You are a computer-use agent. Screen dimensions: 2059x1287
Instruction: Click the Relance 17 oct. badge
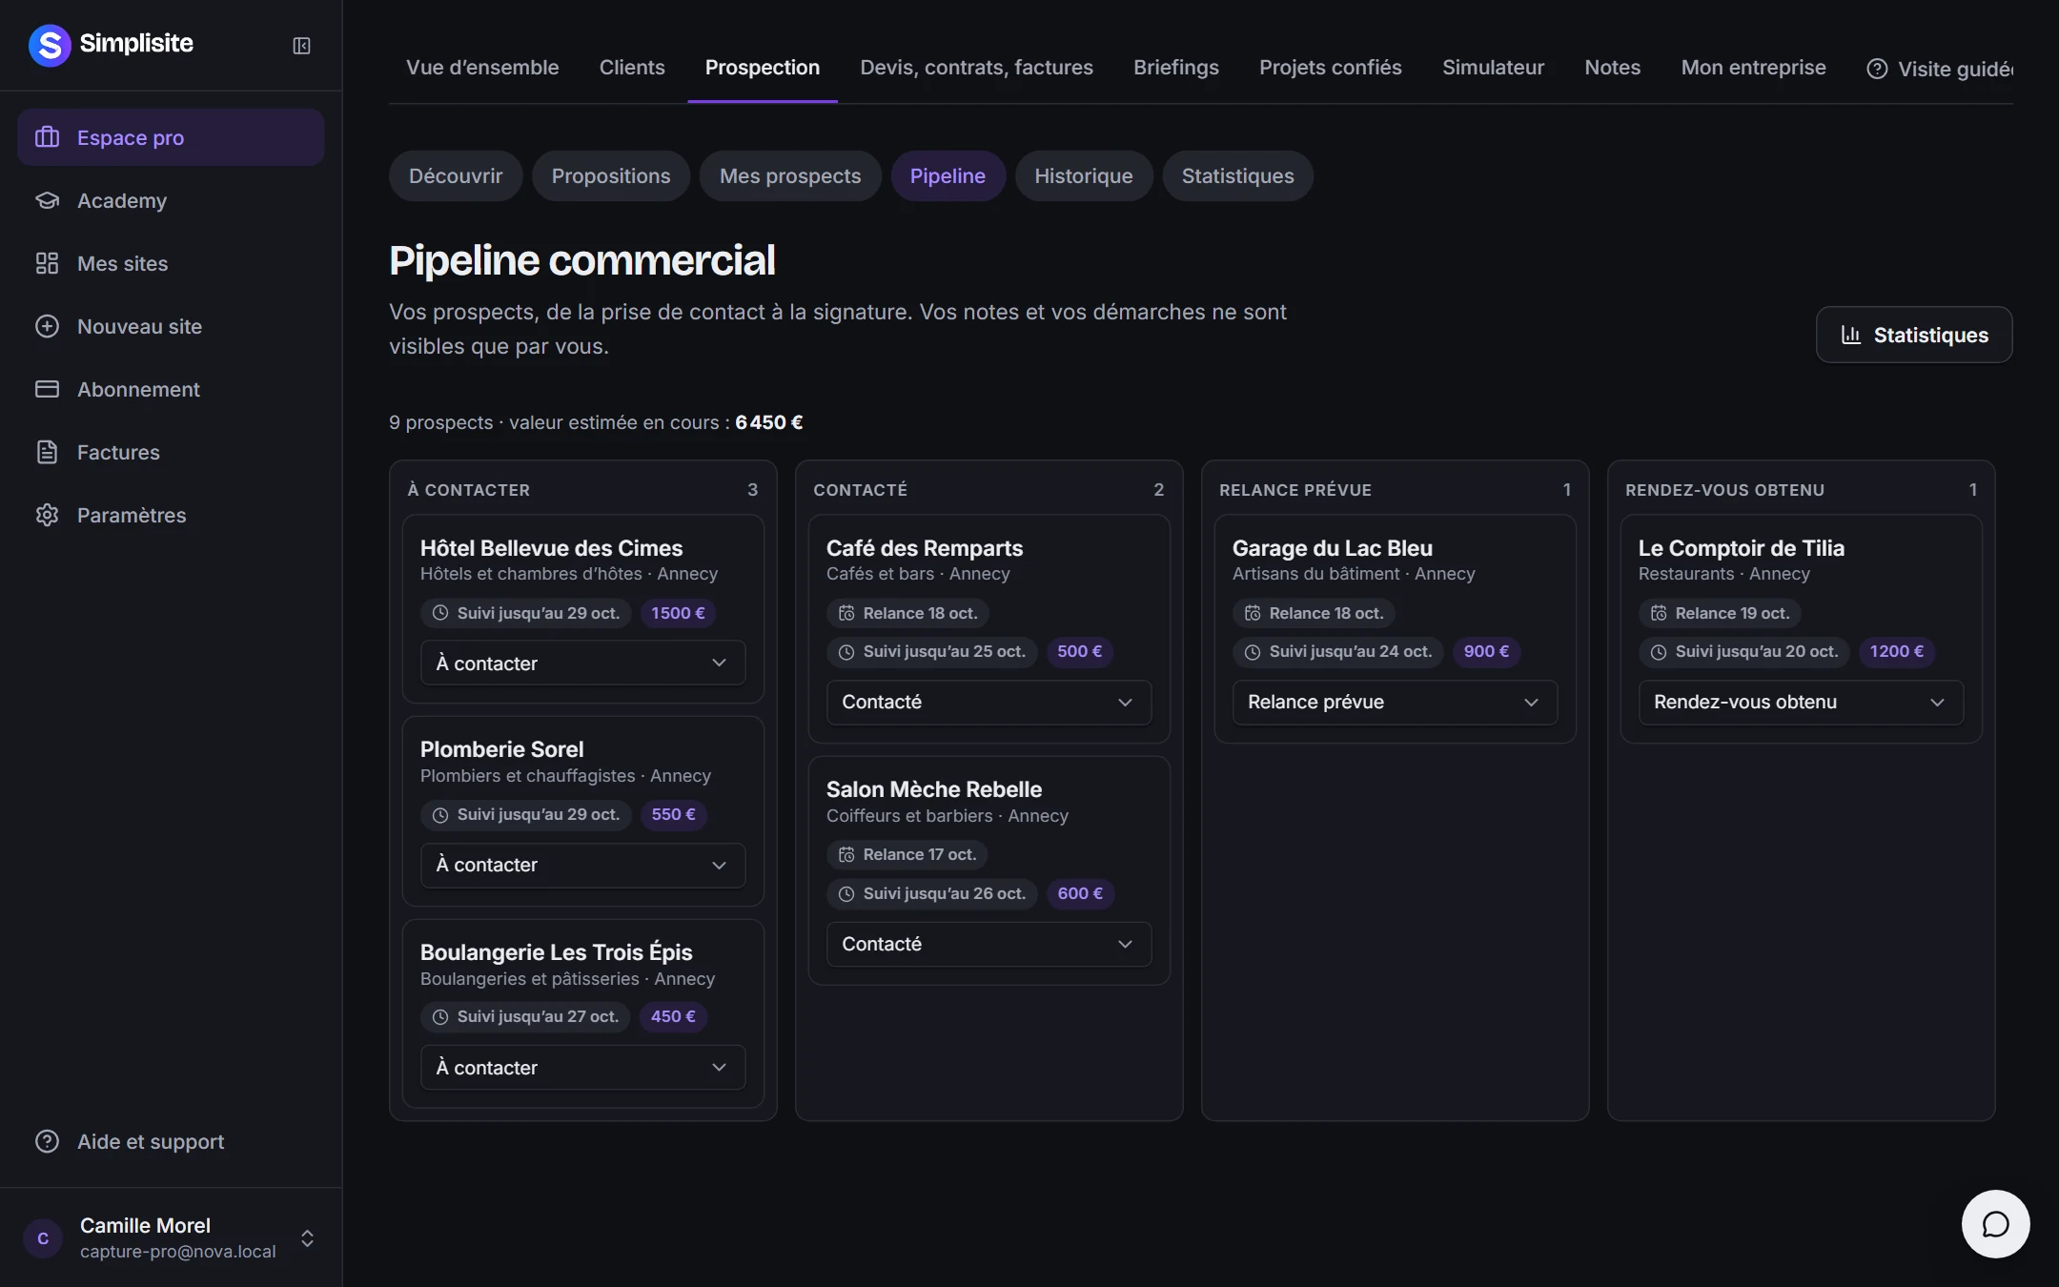click(907, 854)
